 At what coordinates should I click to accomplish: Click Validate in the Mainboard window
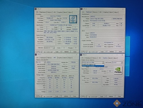(112, 52)
